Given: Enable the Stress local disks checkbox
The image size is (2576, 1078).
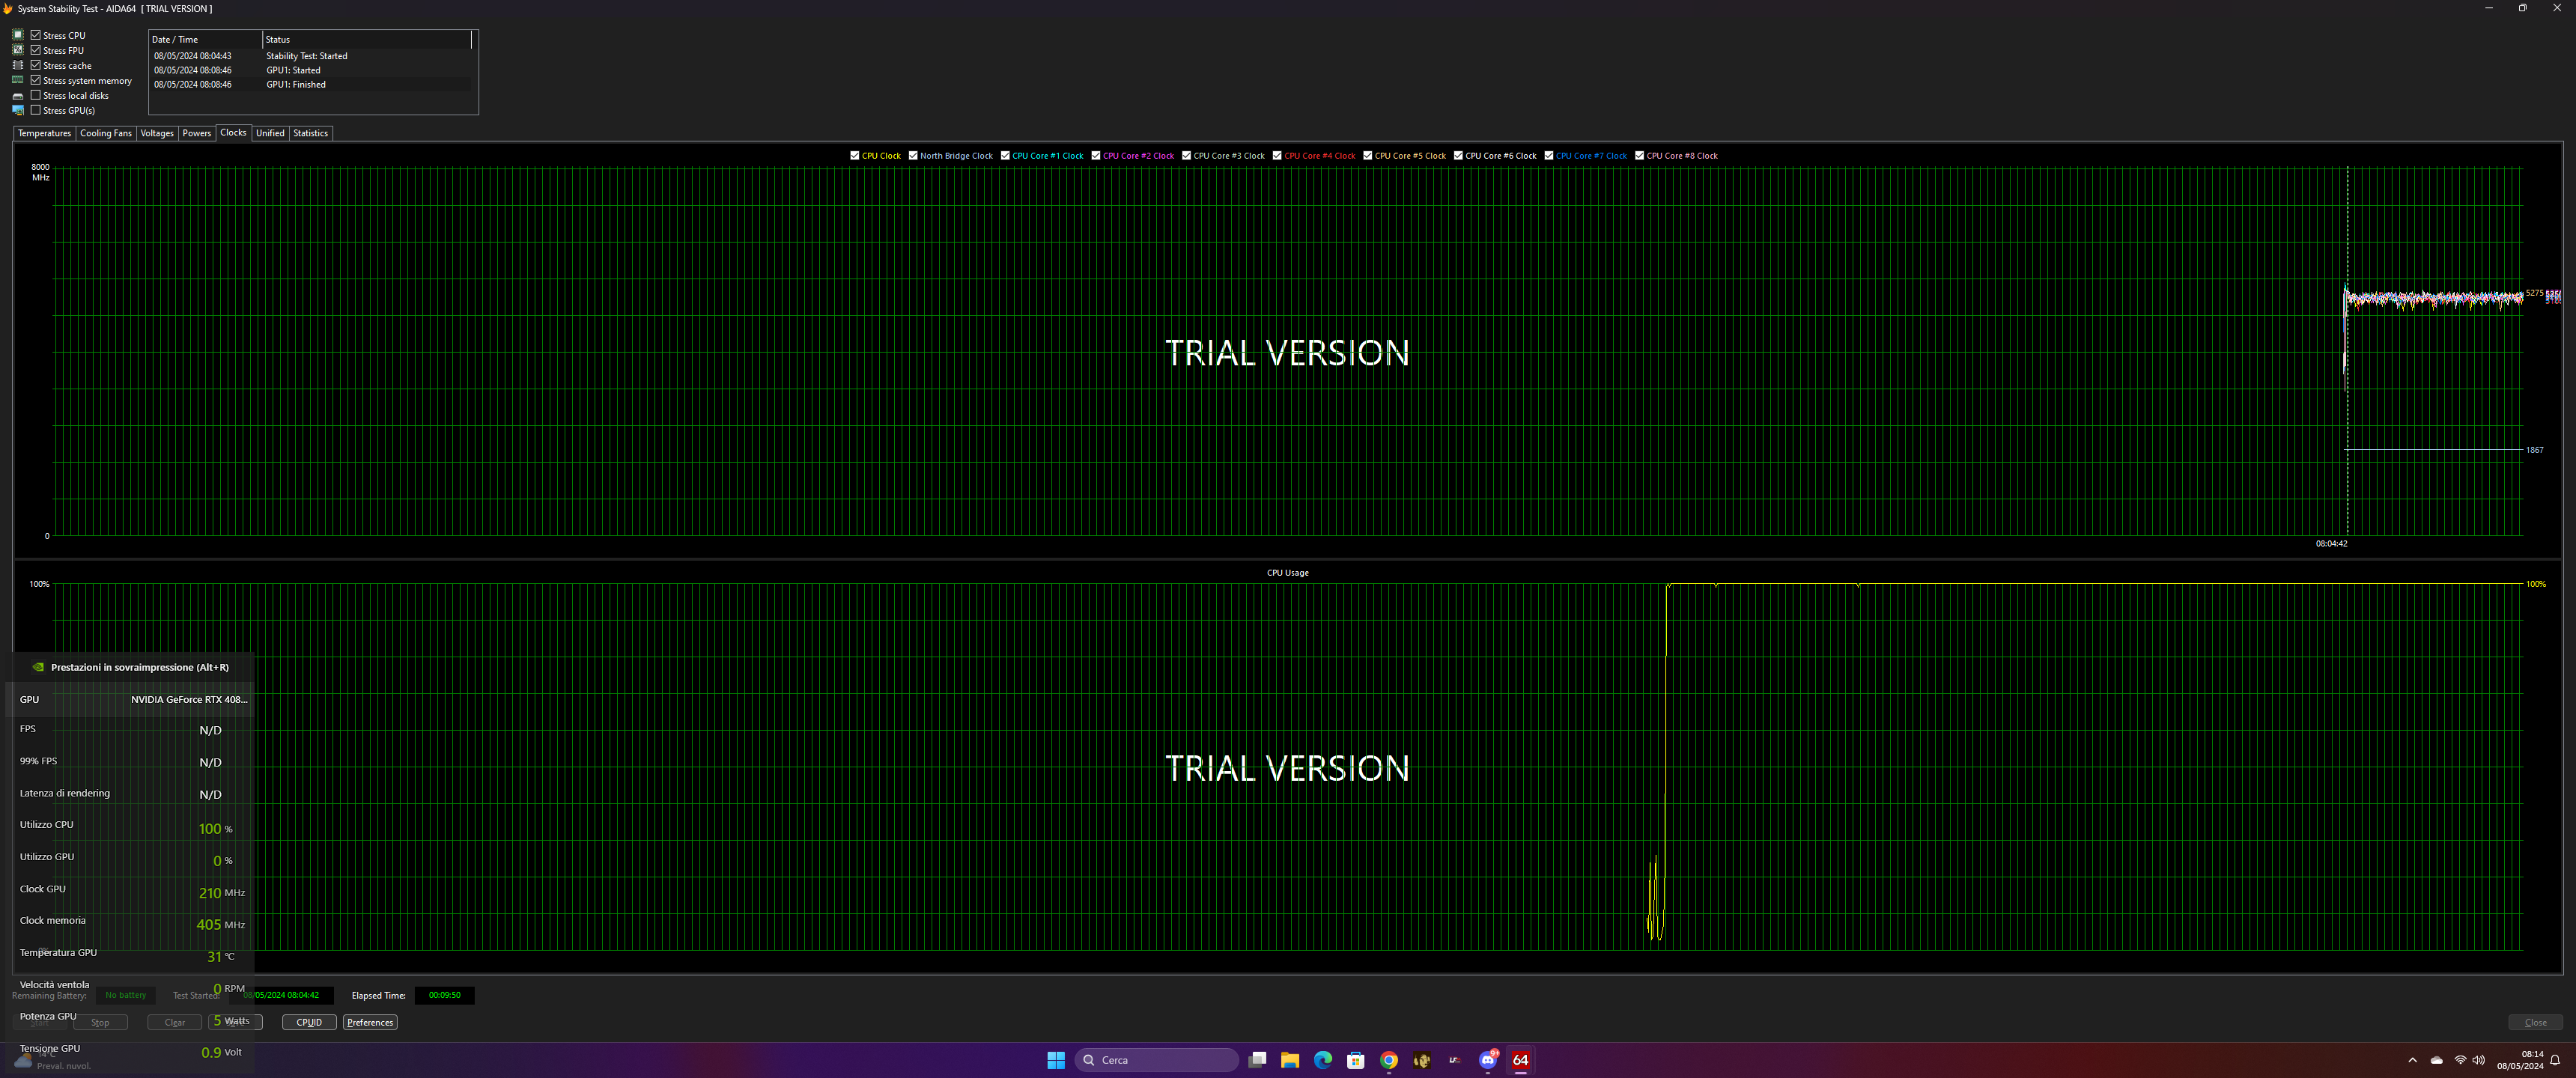Looking at the screenshot, I should pos(36,95).
